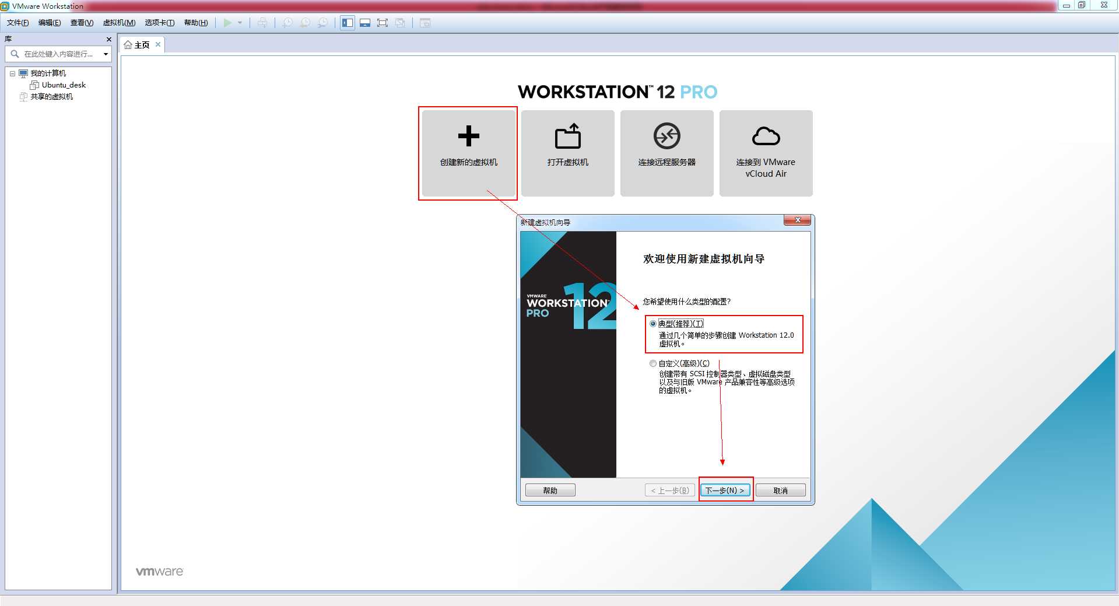
Task: Click the send Ctrl+Alt+Del toolbar icon
Action: (262, 23)
